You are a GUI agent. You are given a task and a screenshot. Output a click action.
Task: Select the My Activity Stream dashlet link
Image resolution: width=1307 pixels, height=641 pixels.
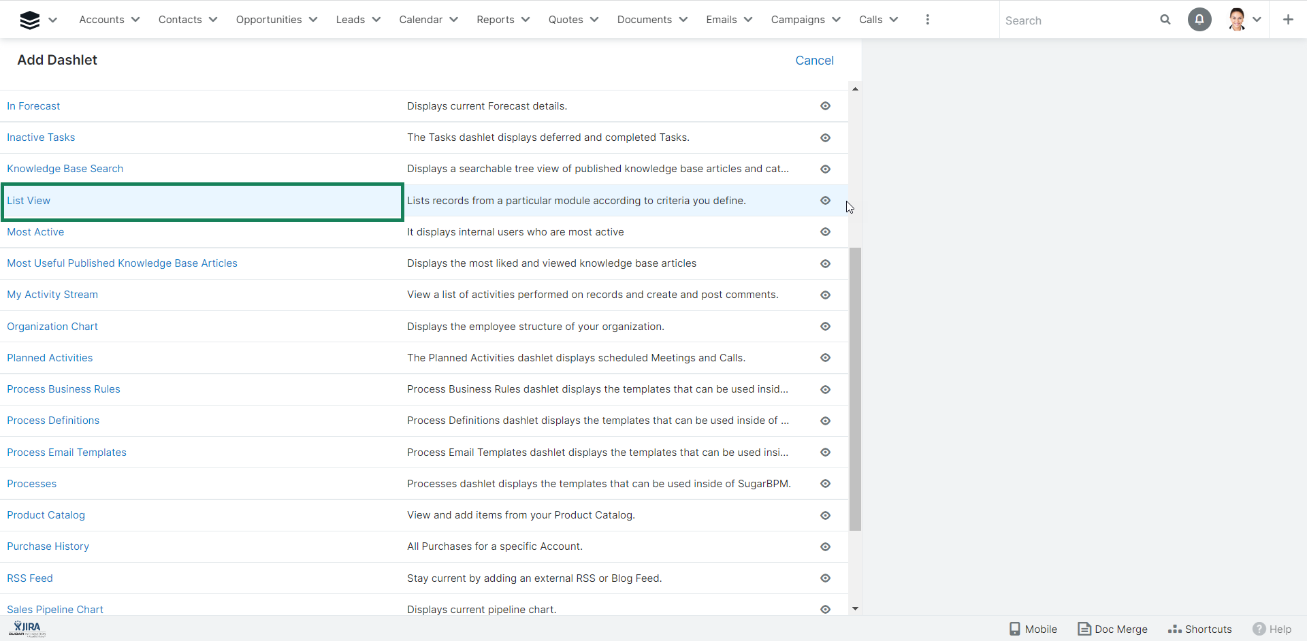[x=52, y=295]
